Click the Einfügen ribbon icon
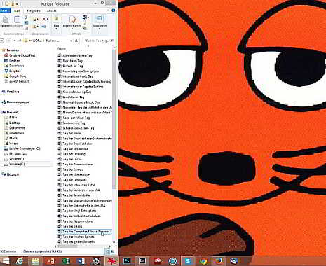This screenshot has height=266, width=326. tap(17, 20)
